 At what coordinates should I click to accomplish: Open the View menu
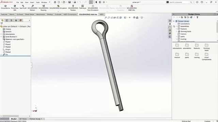(x=27, y=2)
